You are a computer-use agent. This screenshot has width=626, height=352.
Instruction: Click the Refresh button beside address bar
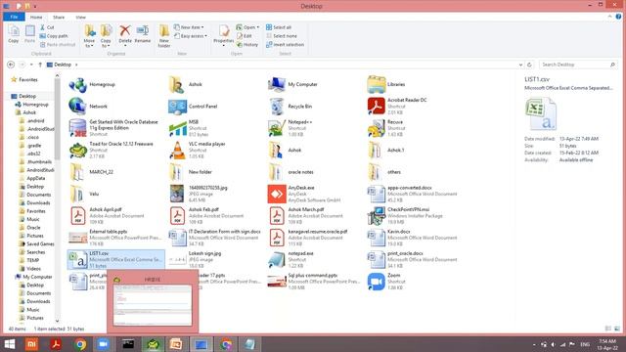tap(529, 65)
